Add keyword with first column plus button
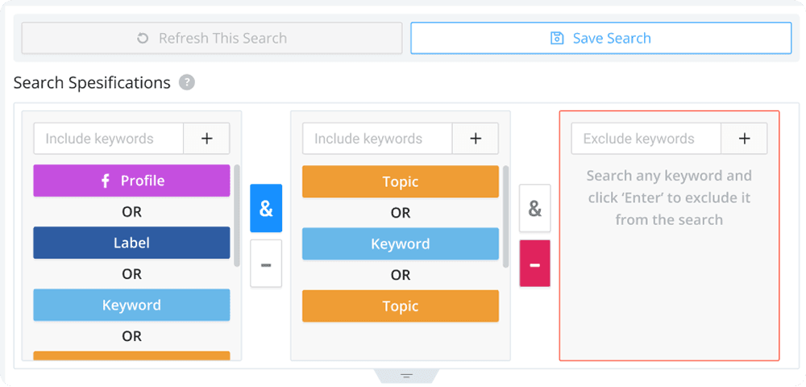This screenshot has height=387, width=806. coord(206,138)
